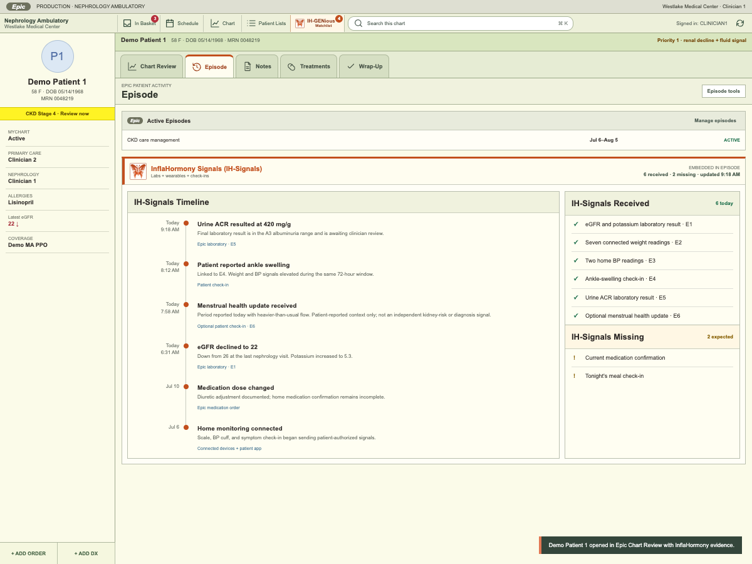Open the In Basket inbox icon
This screenshot has height=564, width=752.
127,23
